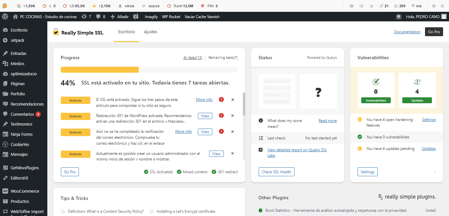449x216 pixels.
Task: Show All tasks(13) filter
Action: click(x=193, y=58)
